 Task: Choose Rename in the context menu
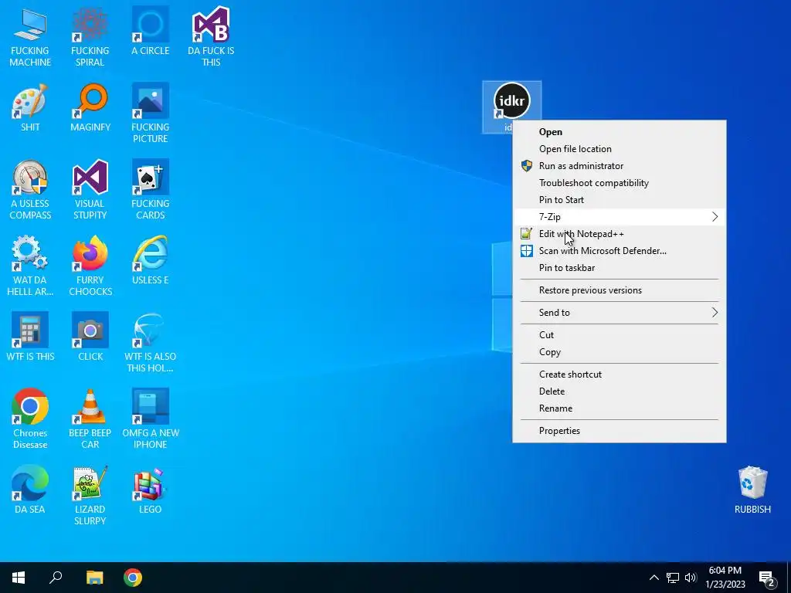click(620, 408)
